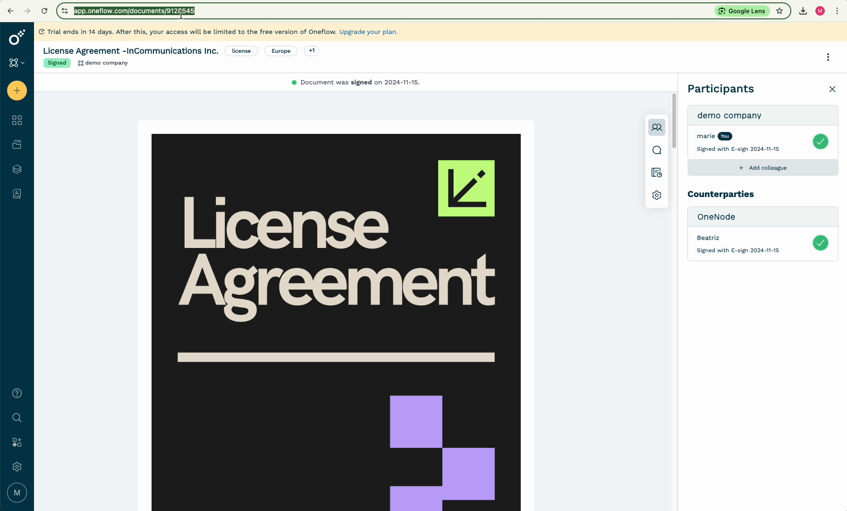Click the Europe tag
Screen dimensions: 847x511
tap(281, 51)
